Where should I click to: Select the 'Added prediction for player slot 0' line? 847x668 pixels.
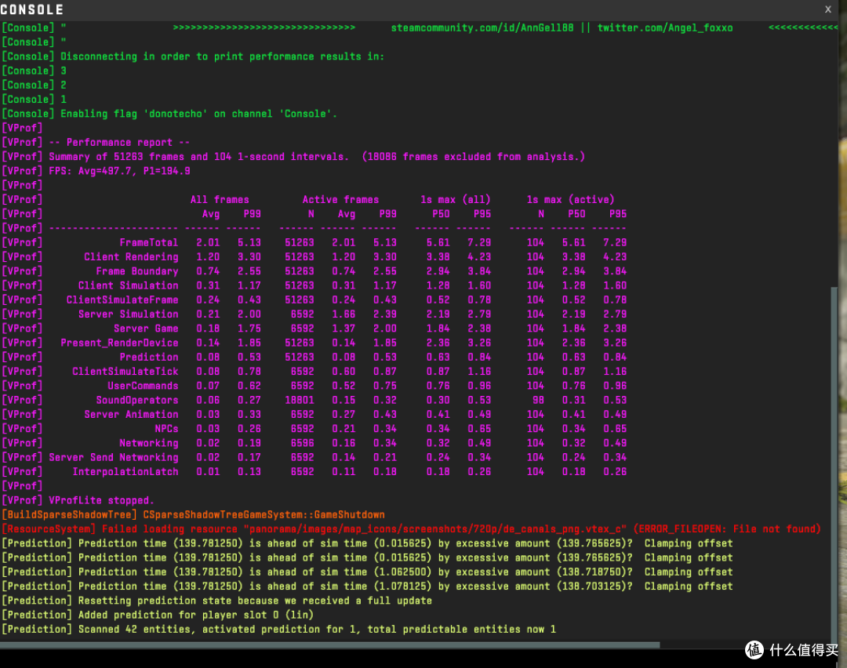coord(158,615)
